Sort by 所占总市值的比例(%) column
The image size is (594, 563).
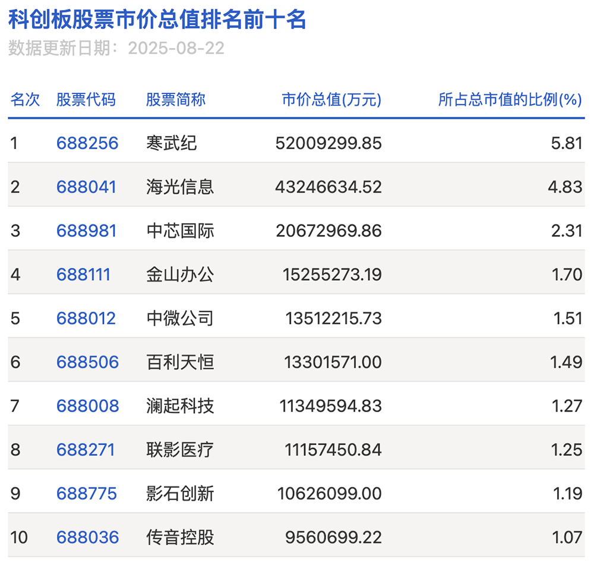pyautogui.click(x=510, y=100)
